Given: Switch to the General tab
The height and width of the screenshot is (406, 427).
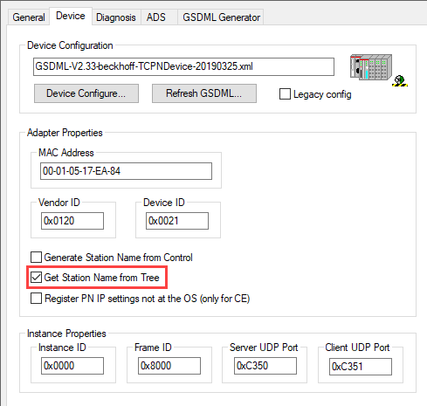Looking at the screenshot, I should (x=29, y=17).
